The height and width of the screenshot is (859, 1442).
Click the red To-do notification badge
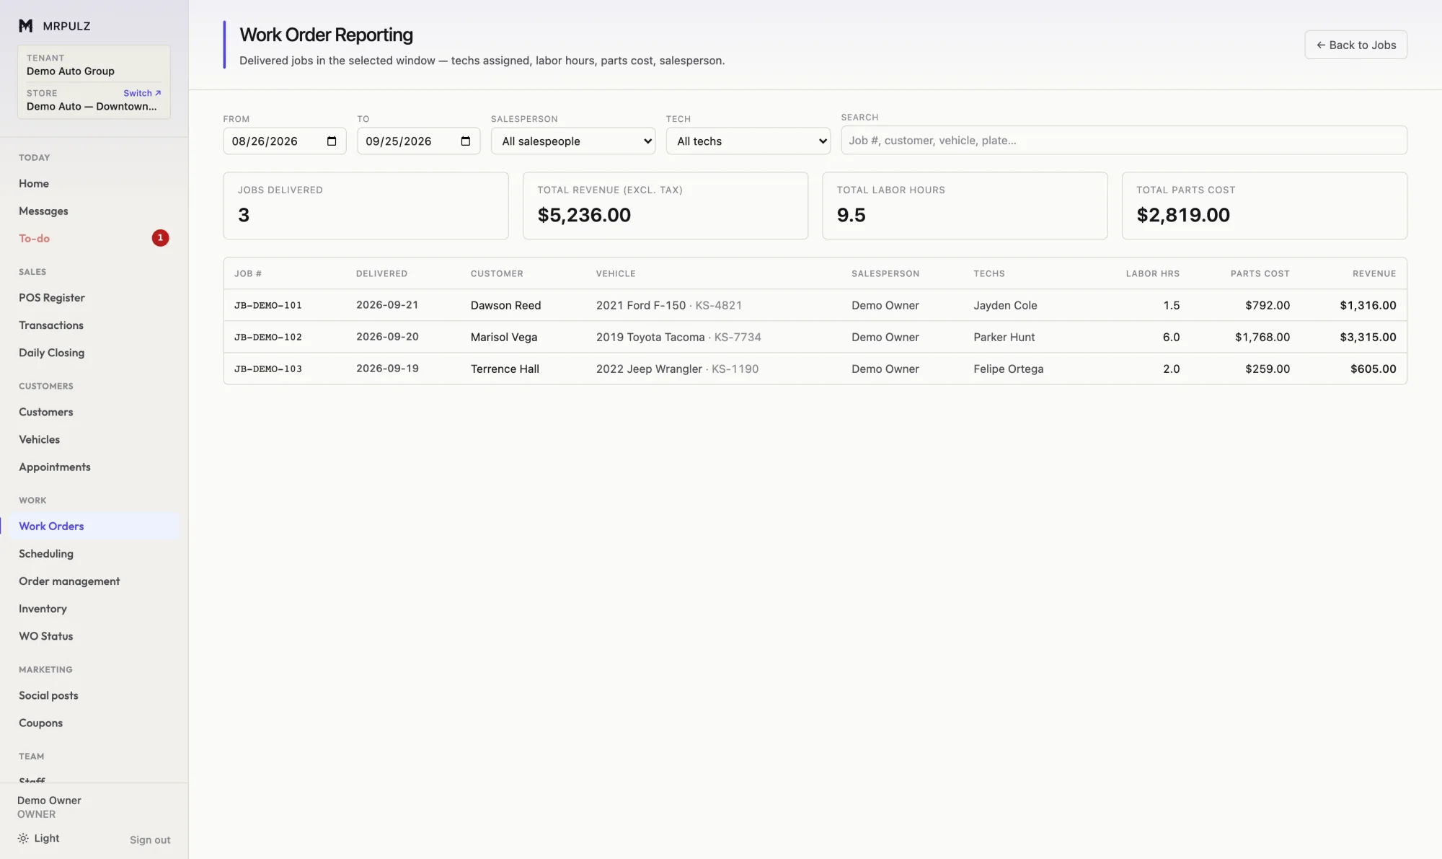[160, 238]
